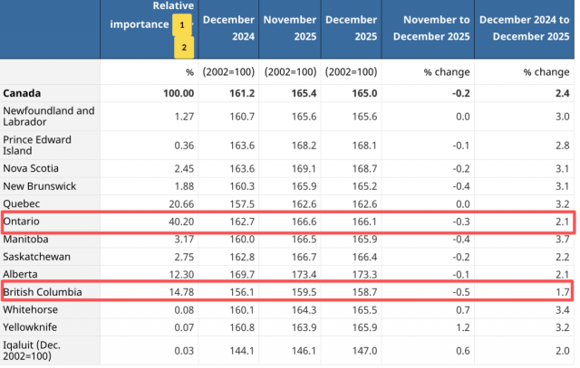Viewport: 580px width, 368px height.
Task: Open footnote 2 below Relative importance
Action: 182,46
